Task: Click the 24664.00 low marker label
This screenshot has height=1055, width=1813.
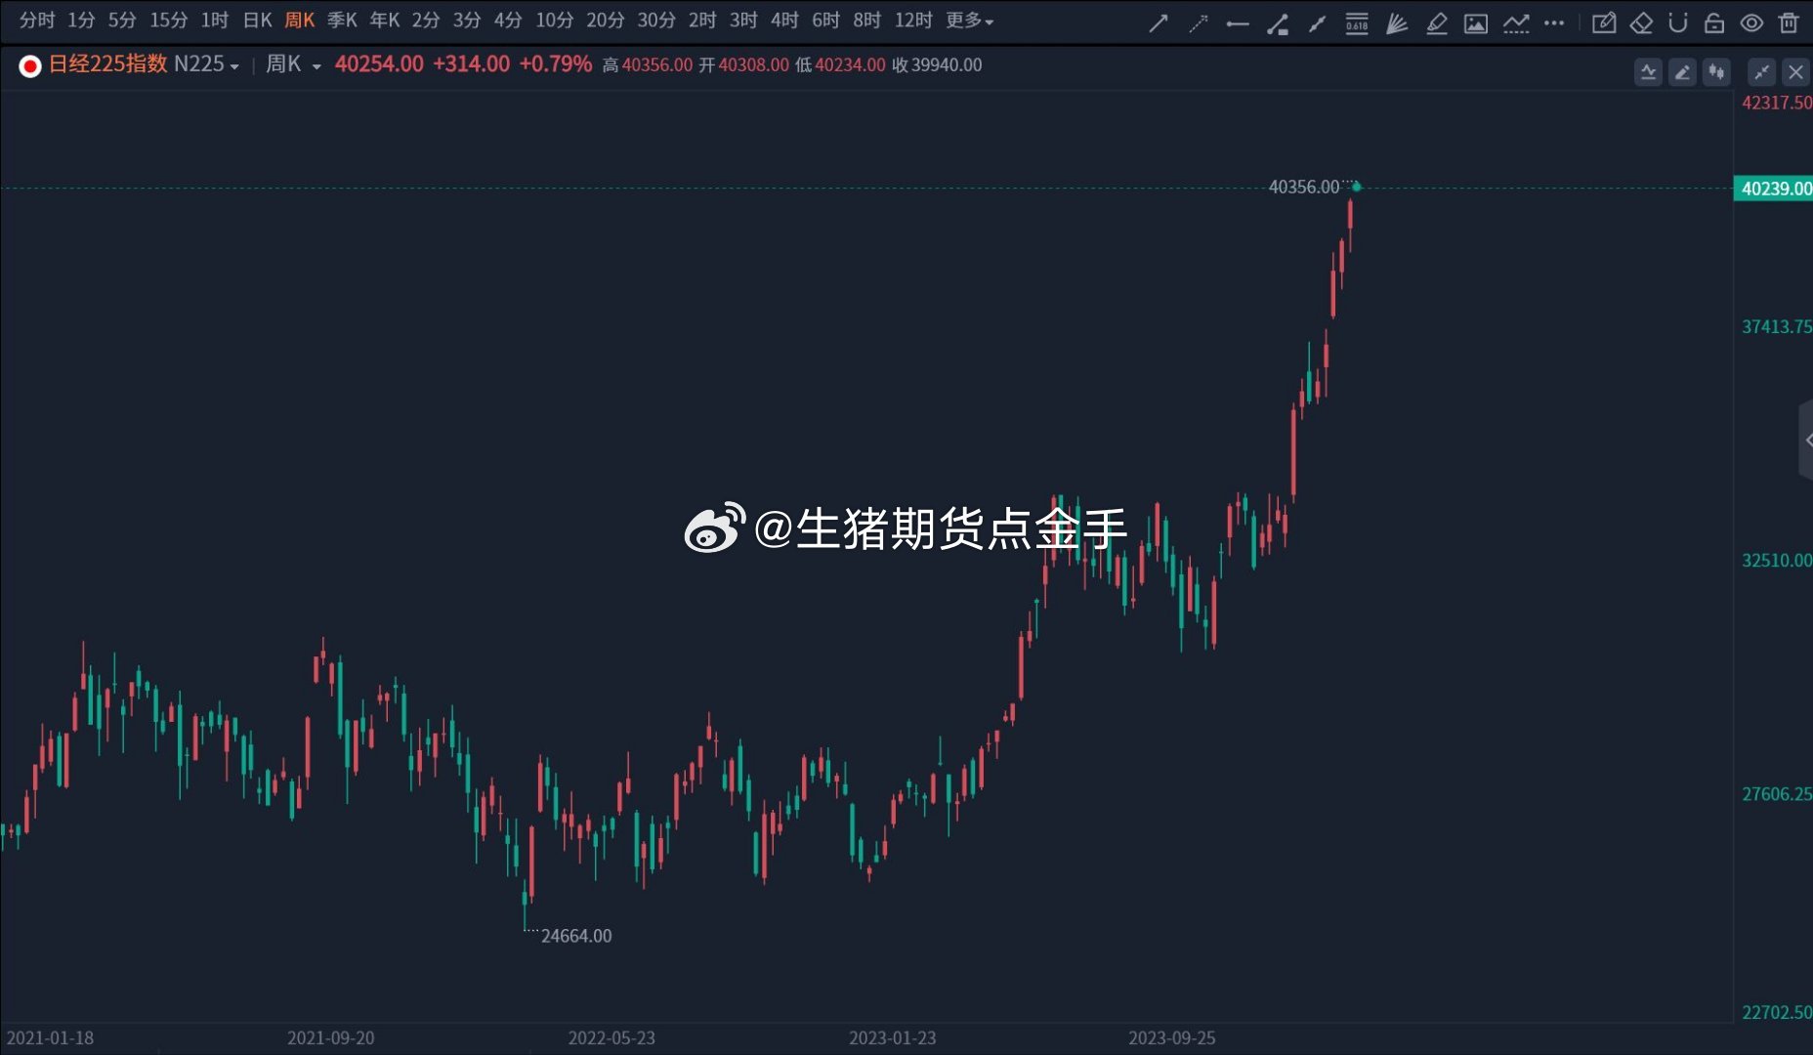Action: [576, 936]
